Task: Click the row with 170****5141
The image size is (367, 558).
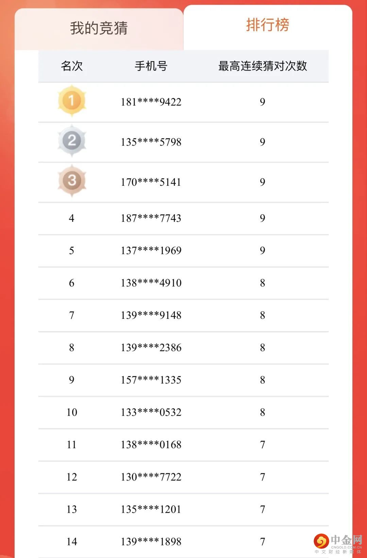Action: (183, 182)
